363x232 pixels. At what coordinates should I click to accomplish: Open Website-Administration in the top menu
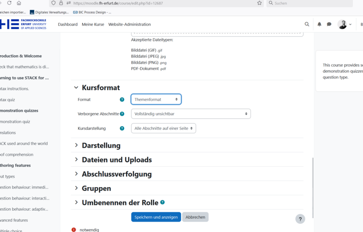[x=130, y=25]
